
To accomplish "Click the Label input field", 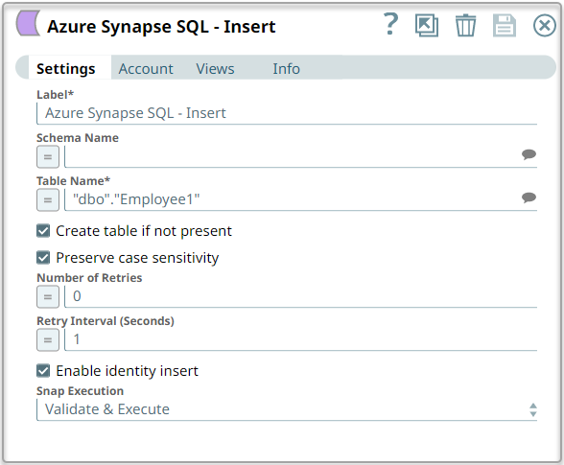I will (x=287, y=114).
